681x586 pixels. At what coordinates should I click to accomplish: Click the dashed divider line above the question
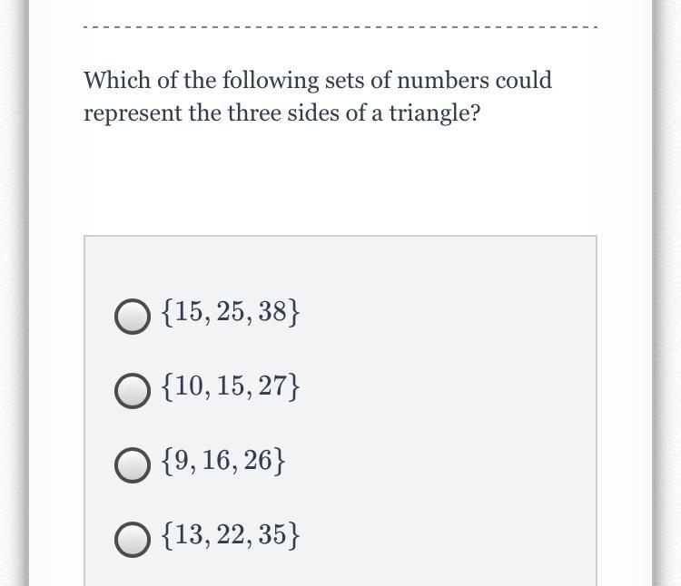pos(340,27)
